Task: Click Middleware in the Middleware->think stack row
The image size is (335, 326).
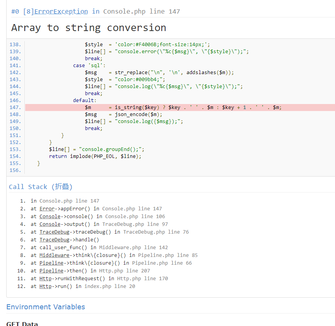Action: pyautogui.click(x=55, y=255)
